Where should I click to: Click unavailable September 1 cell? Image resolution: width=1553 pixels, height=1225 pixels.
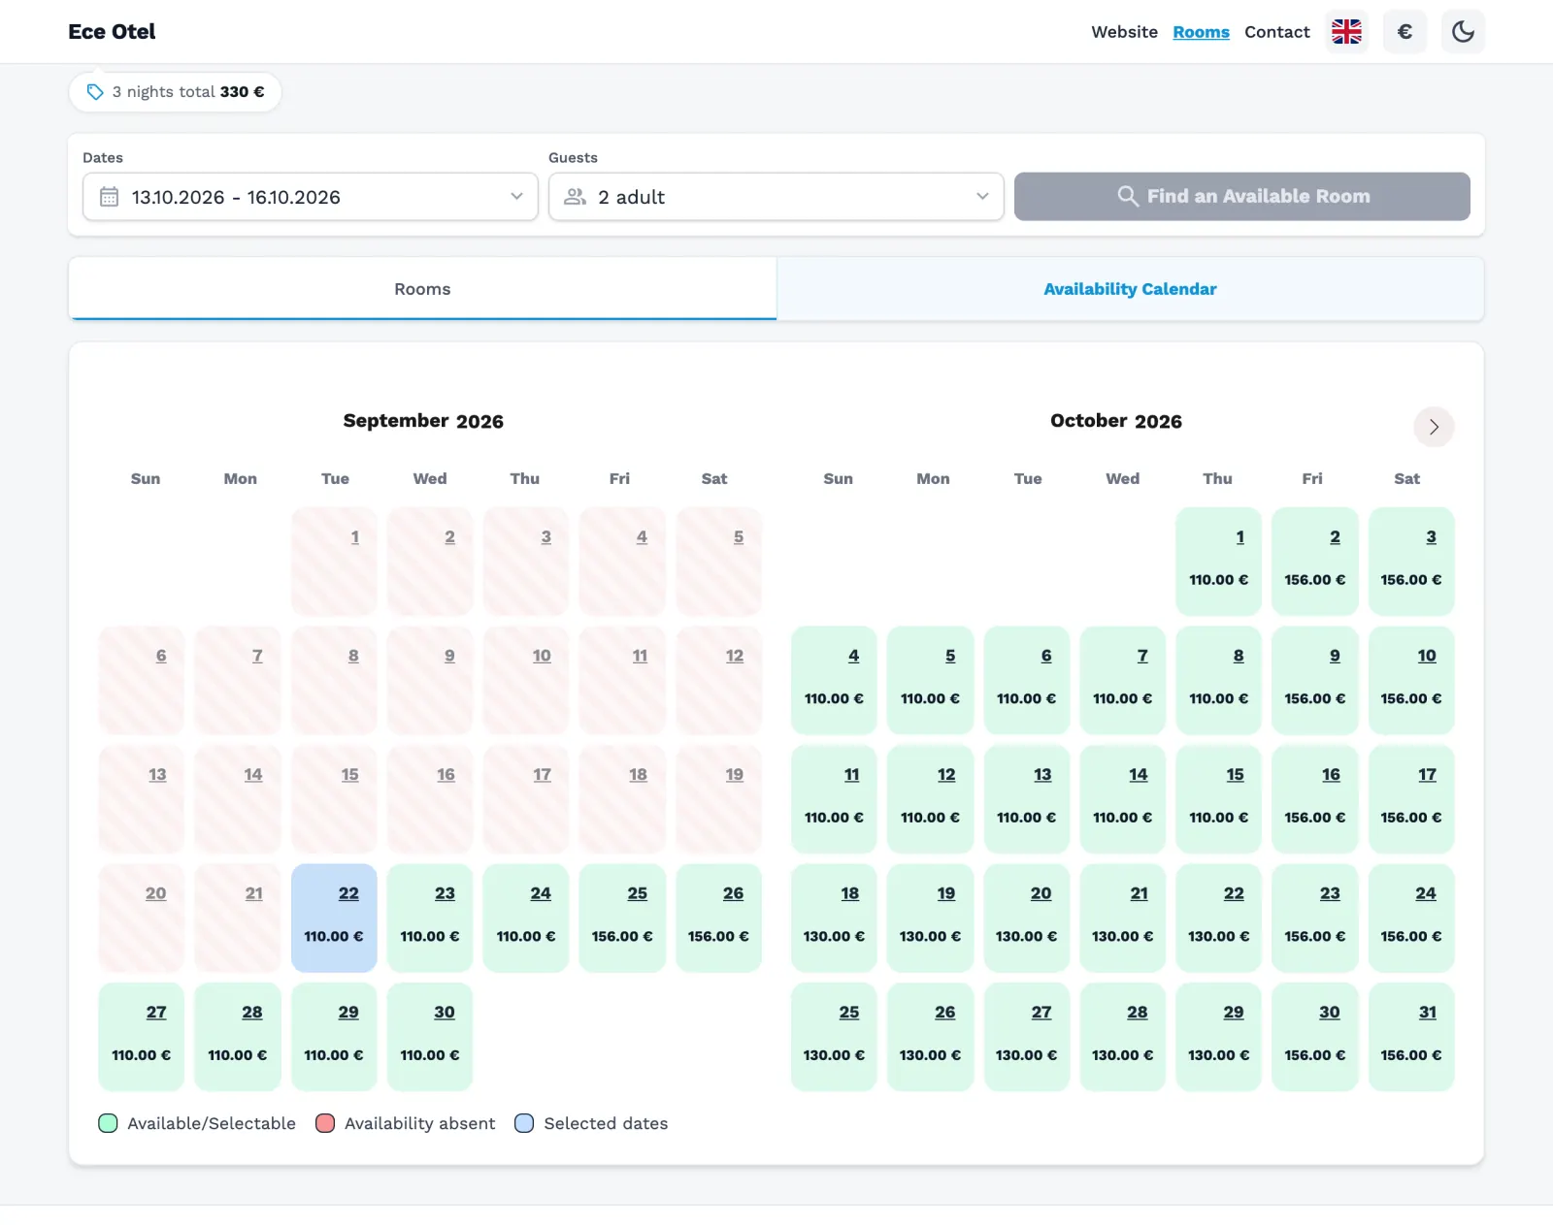click(x=334, y=562)
